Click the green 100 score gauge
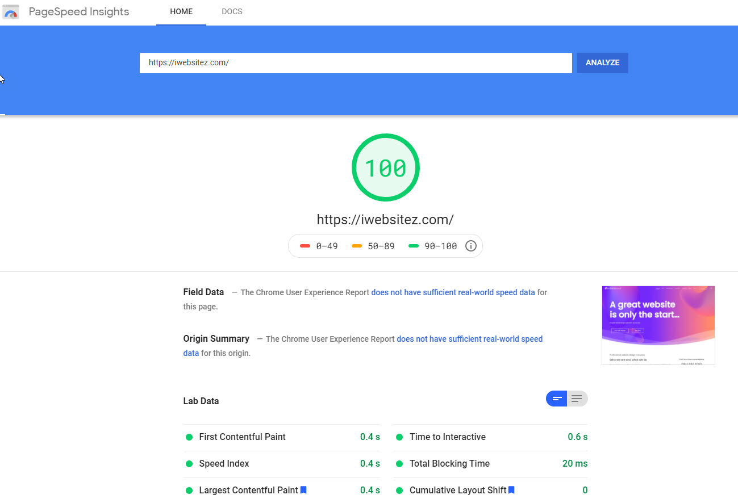Image resolution: width=738 pixels, height=503 pixels. [385, 167]
